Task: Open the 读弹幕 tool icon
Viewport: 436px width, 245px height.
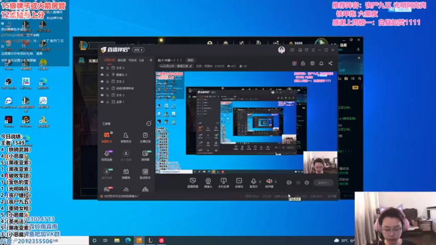Action: (145, 155)
